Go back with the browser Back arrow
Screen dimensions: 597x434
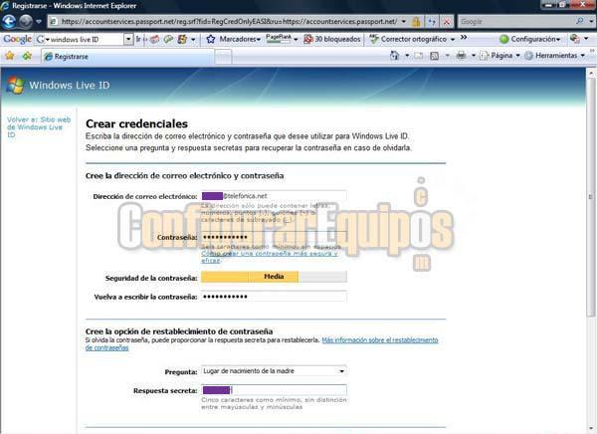9,21
